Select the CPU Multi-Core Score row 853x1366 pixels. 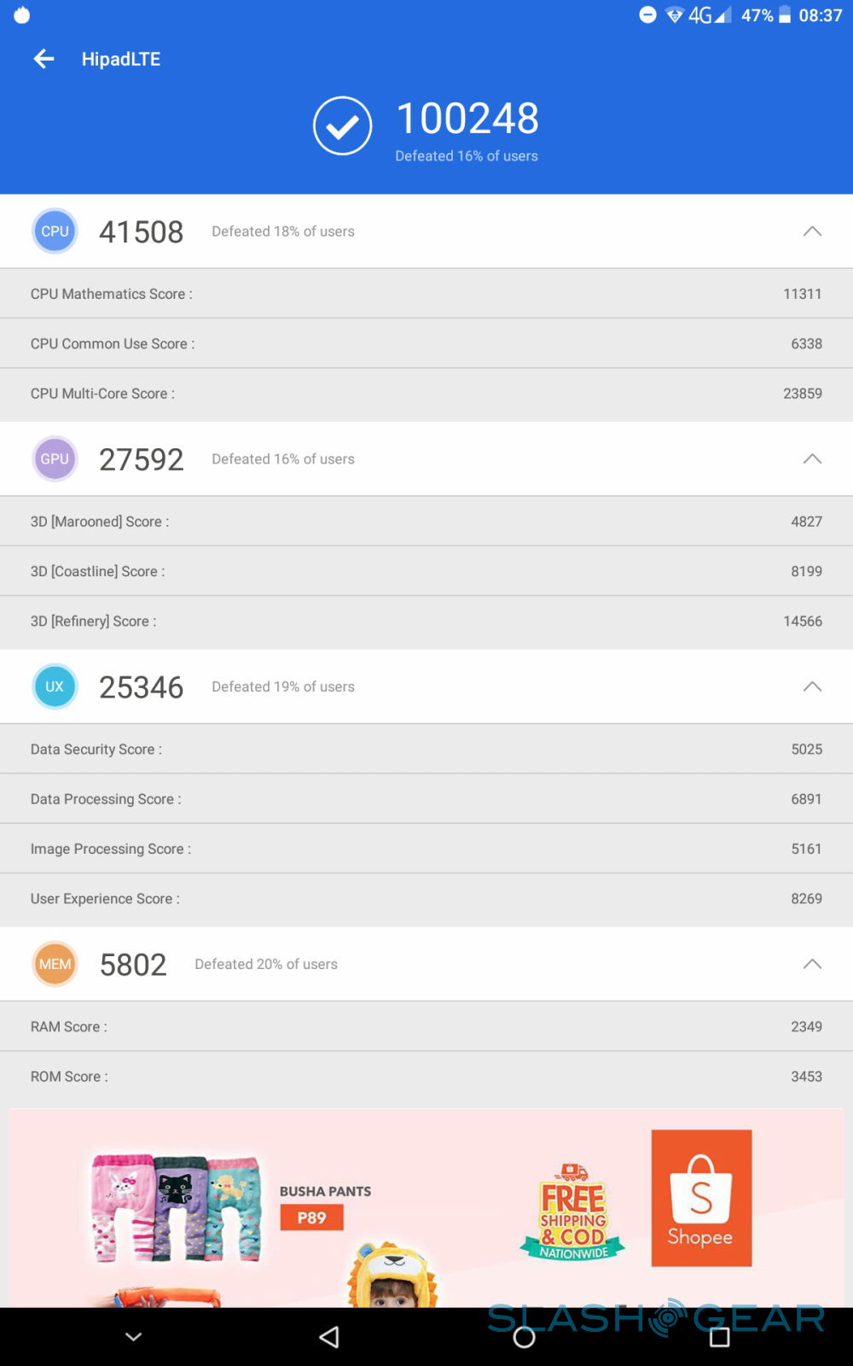point(426,394)
